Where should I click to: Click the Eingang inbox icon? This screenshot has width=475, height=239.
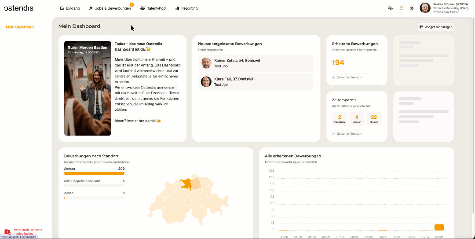tap(62, 8)
